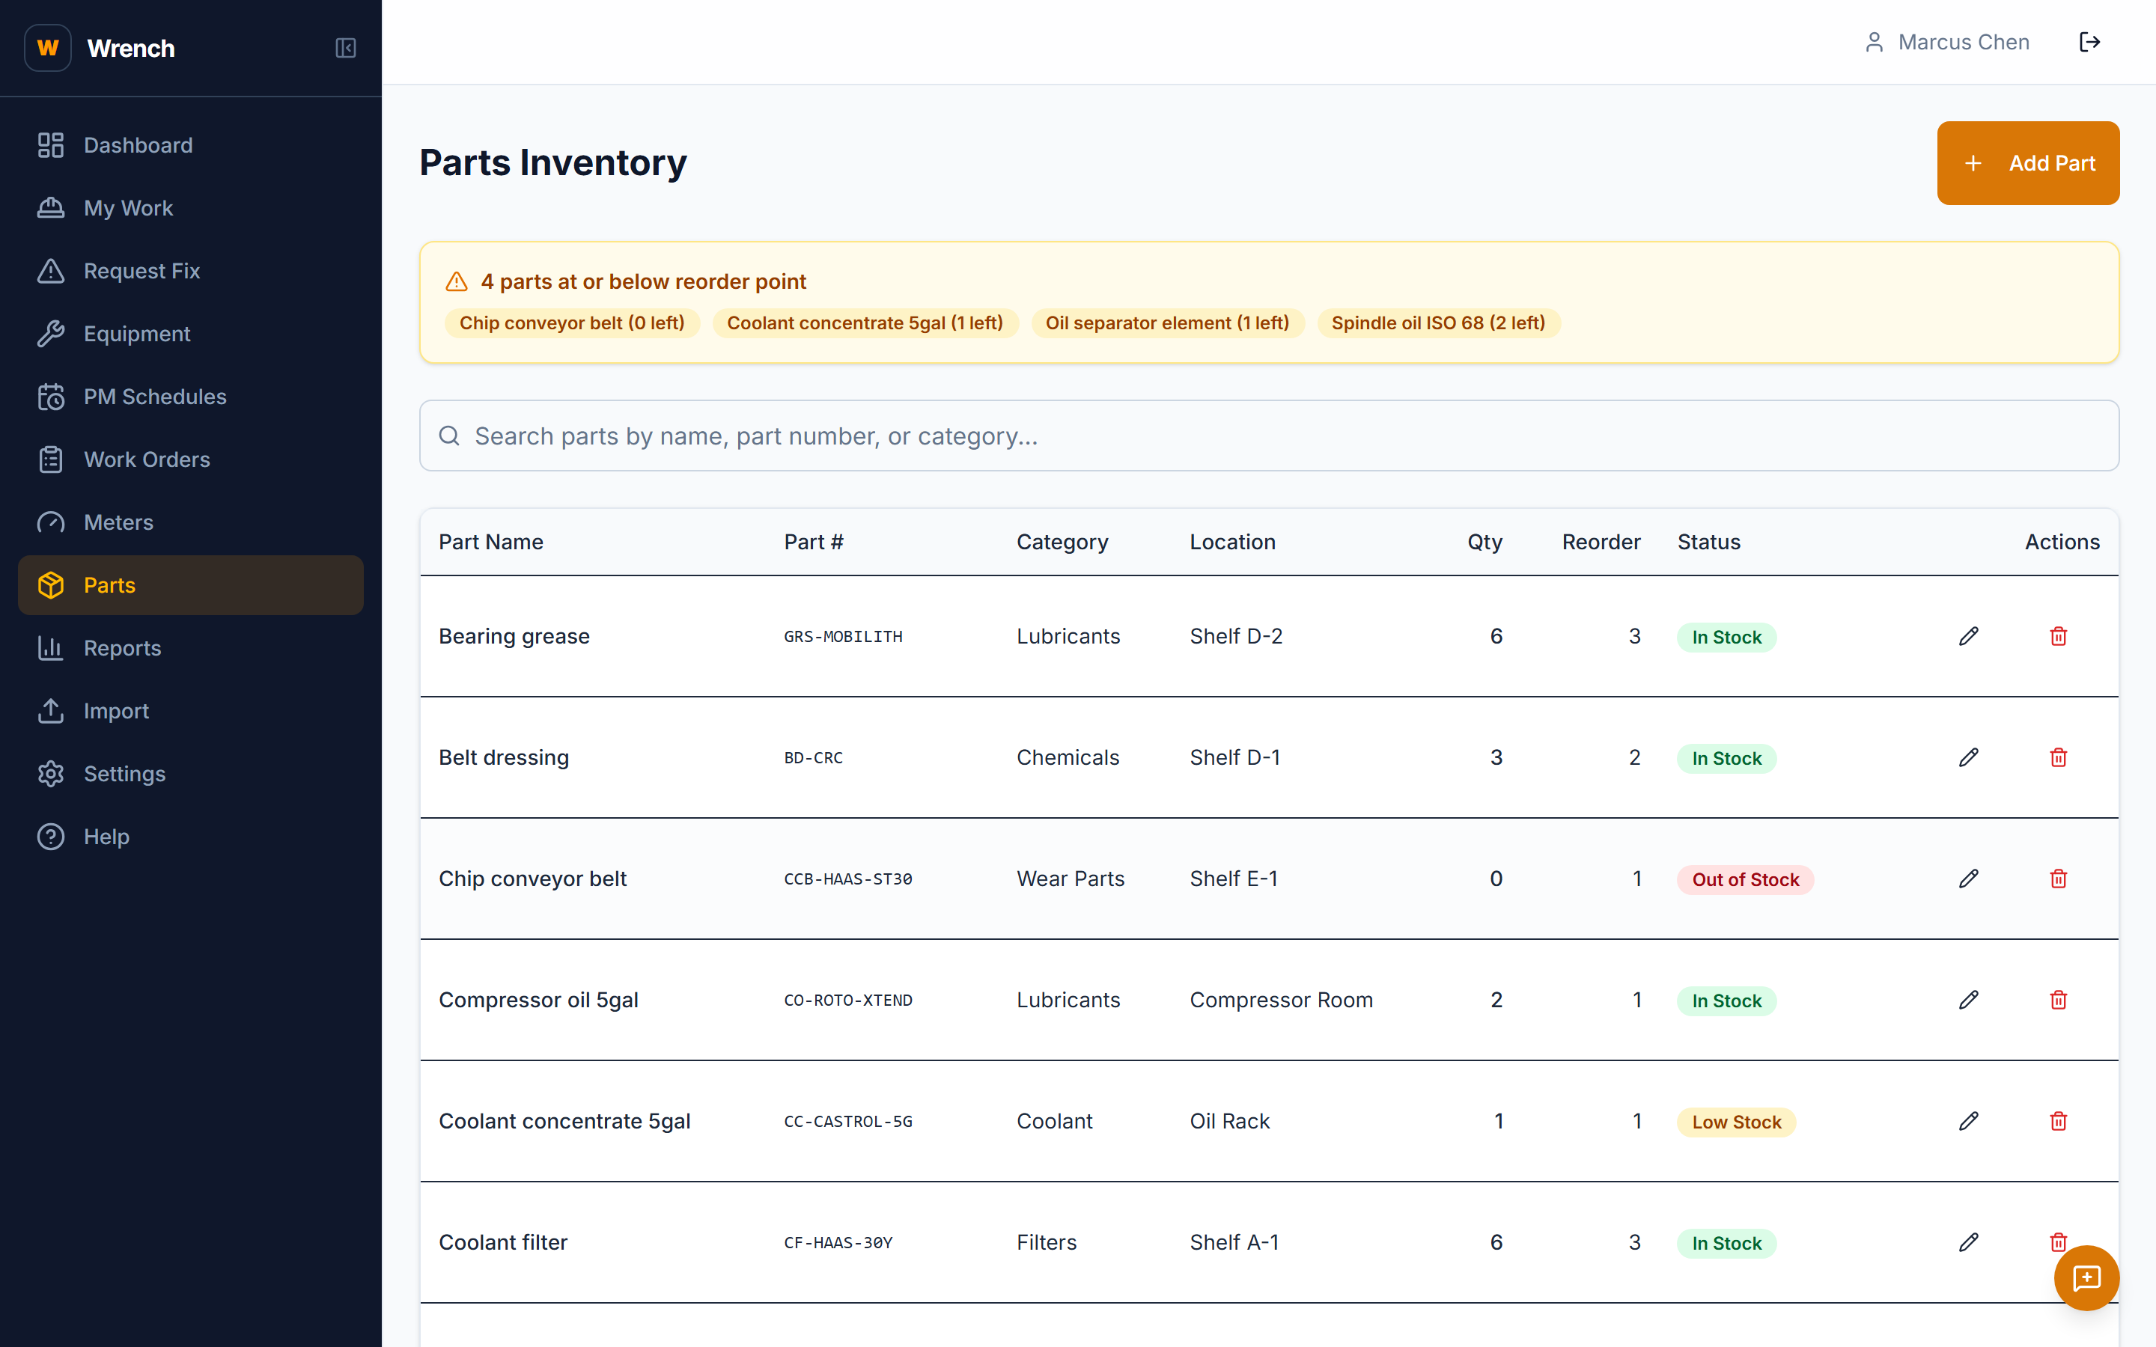Click the Out of Stock status badge

click(1744, 879)
